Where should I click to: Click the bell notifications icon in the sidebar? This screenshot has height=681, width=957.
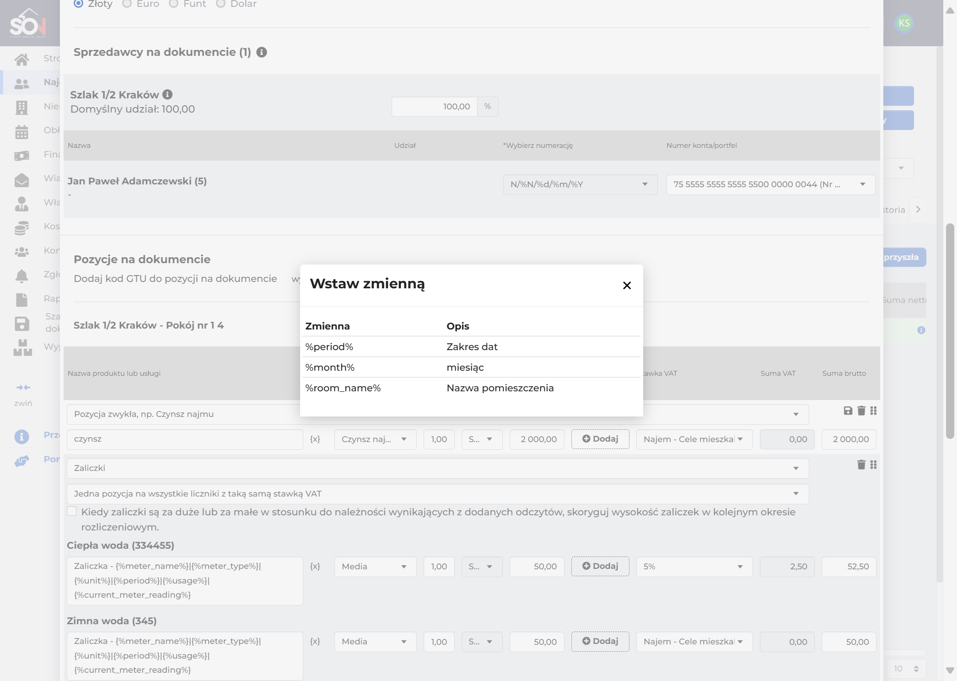pos(22,276)
